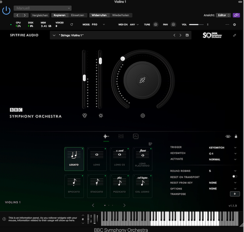The height and width of the screenshot is (232, 244).
Task: Select the SPICCATO articulation
Action: 74,186
